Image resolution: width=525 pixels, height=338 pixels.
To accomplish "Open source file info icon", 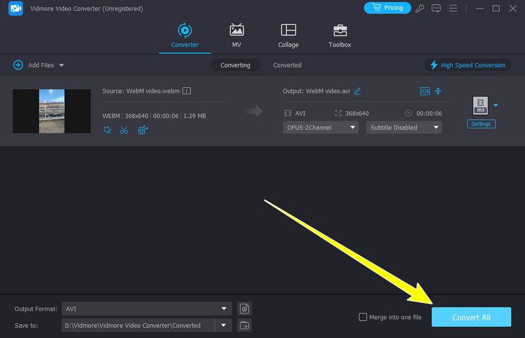I will (187, 91).
